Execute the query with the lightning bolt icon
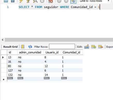The image size is (113, 100). (21, 1)
